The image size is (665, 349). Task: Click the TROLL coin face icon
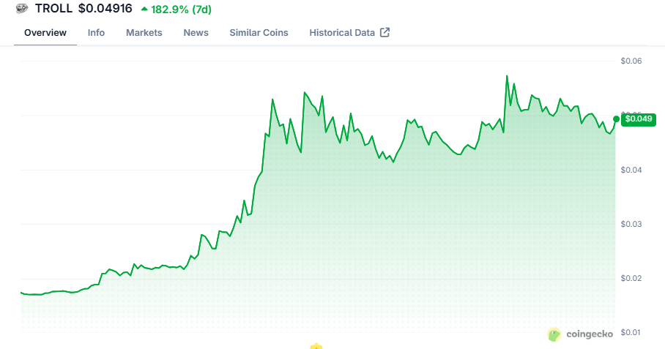tap(22, 9)
